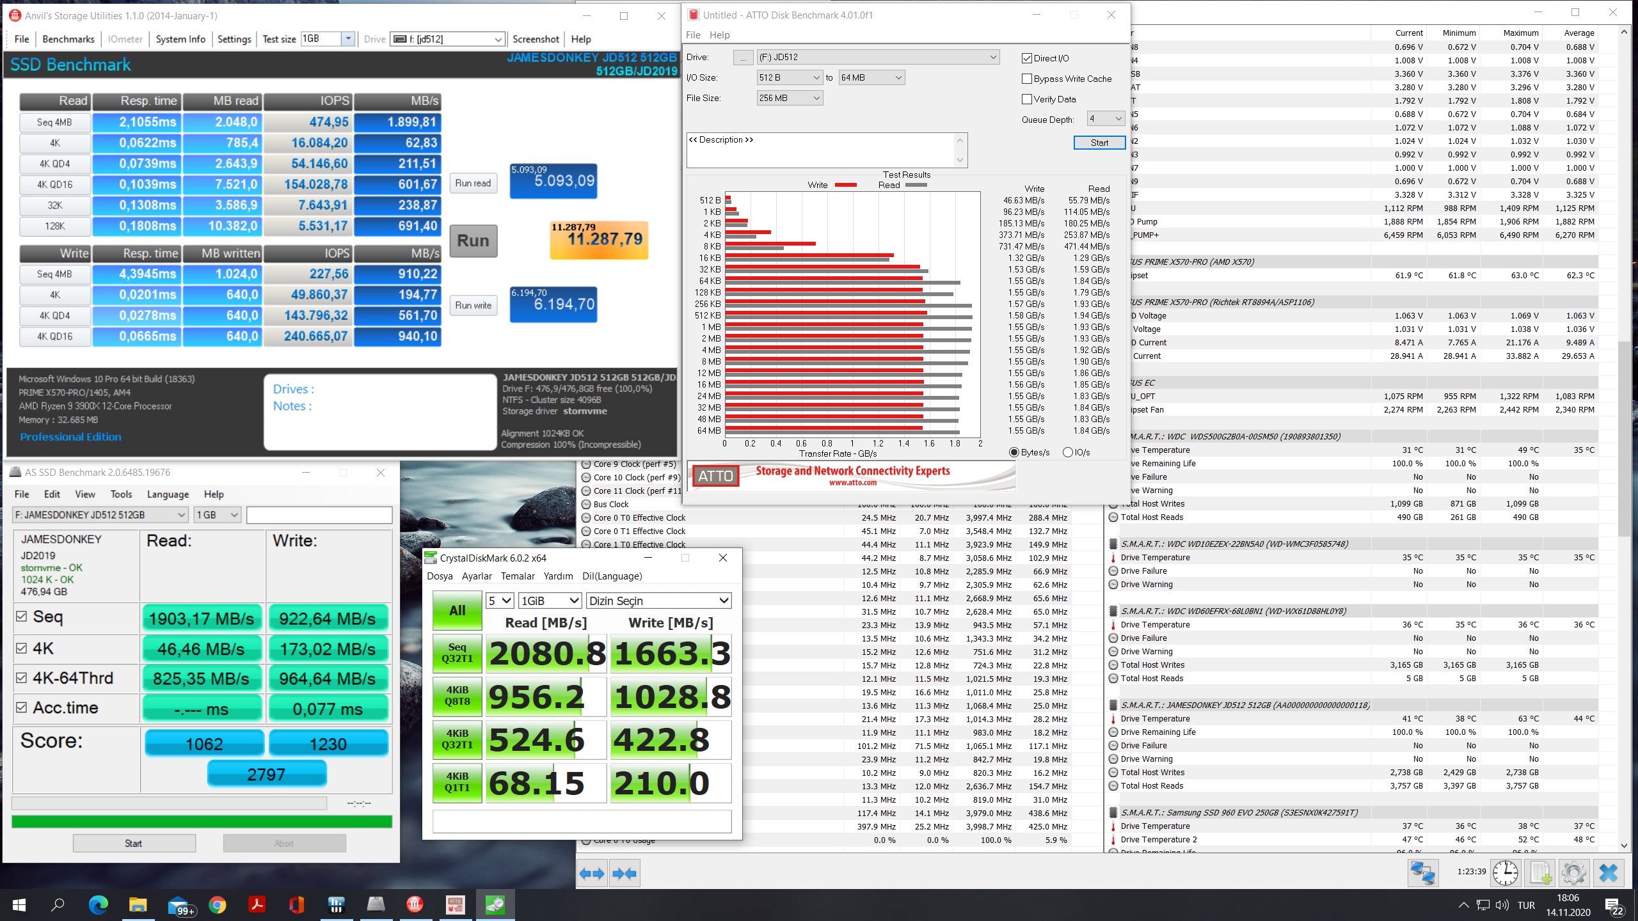
Task: Open CrystalDiskMark test count 5 dropdown
Action: pos(500,601)
